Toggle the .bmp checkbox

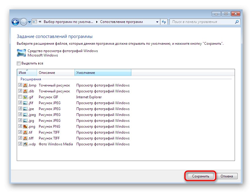tap(20, 85)
